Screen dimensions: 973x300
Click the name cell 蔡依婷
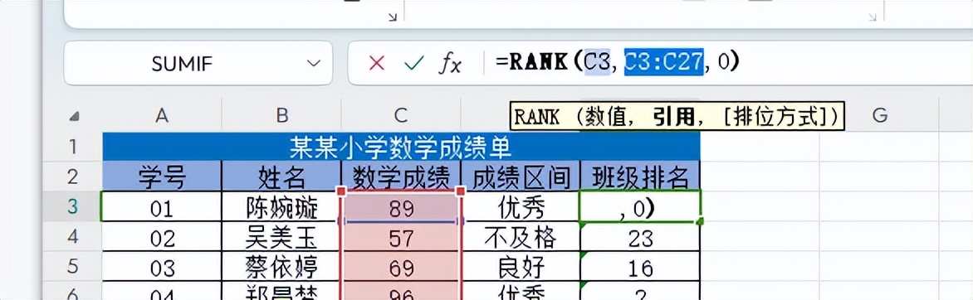tap(281, 267)
